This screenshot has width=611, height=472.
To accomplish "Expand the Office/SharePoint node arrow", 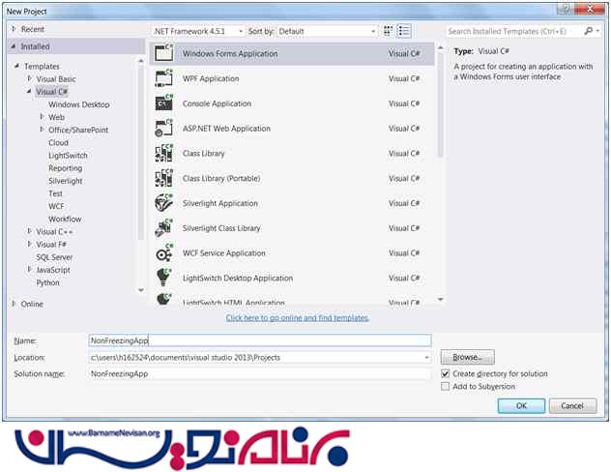I will pos(42,130).
